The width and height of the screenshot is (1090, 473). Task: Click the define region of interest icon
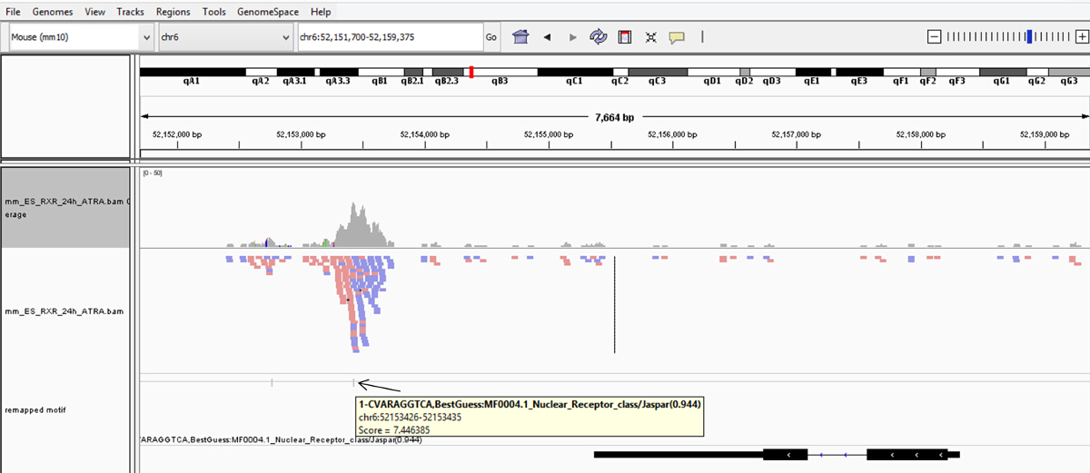624,37
